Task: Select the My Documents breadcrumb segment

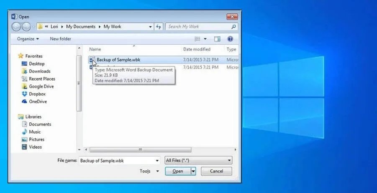Action: [x=81, y=27]
